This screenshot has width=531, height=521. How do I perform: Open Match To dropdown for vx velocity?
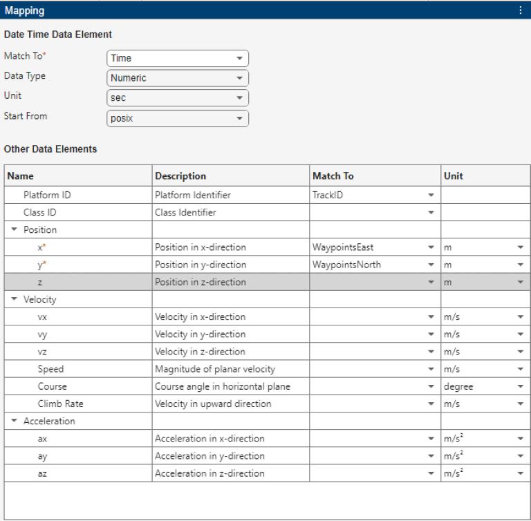click(431, 317)
